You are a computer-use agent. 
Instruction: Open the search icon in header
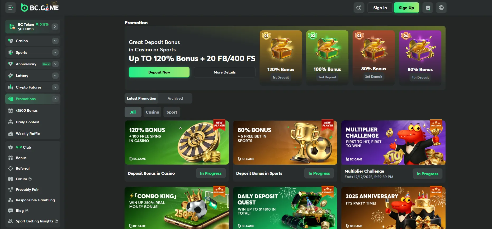pyautogui.click(x=359, y=8)
